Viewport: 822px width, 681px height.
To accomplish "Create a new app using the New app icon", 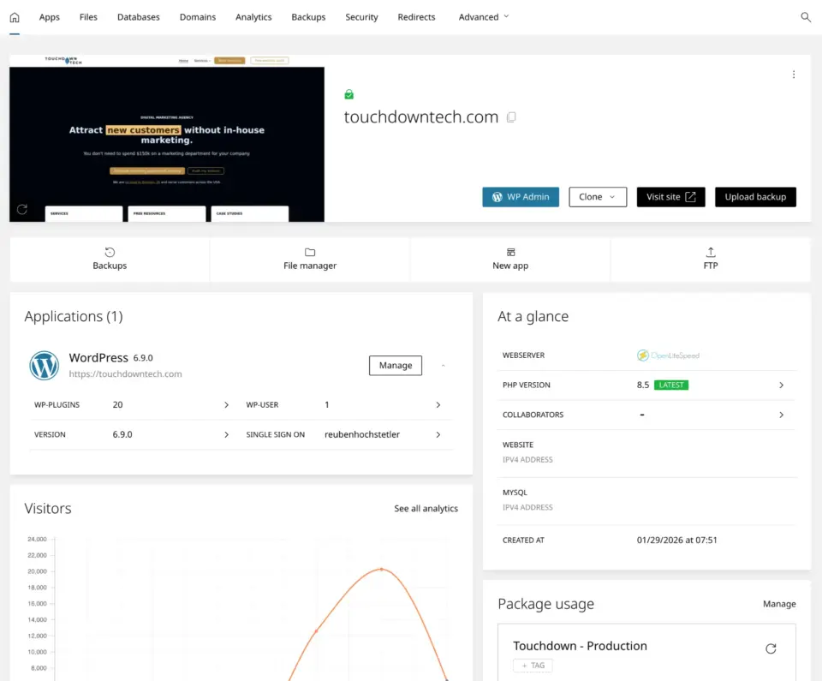I will click(x=510, y=252).
